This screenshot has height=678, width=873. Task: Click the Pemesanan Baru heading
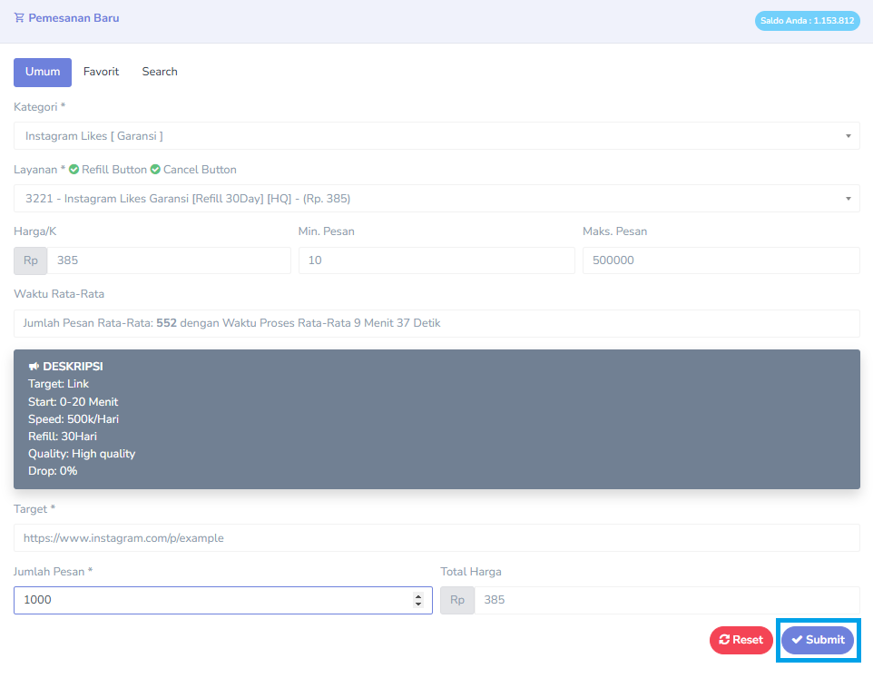74,18
